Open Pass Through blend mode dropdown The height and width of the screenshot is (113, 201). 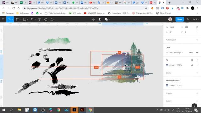[x=176, y=52]
